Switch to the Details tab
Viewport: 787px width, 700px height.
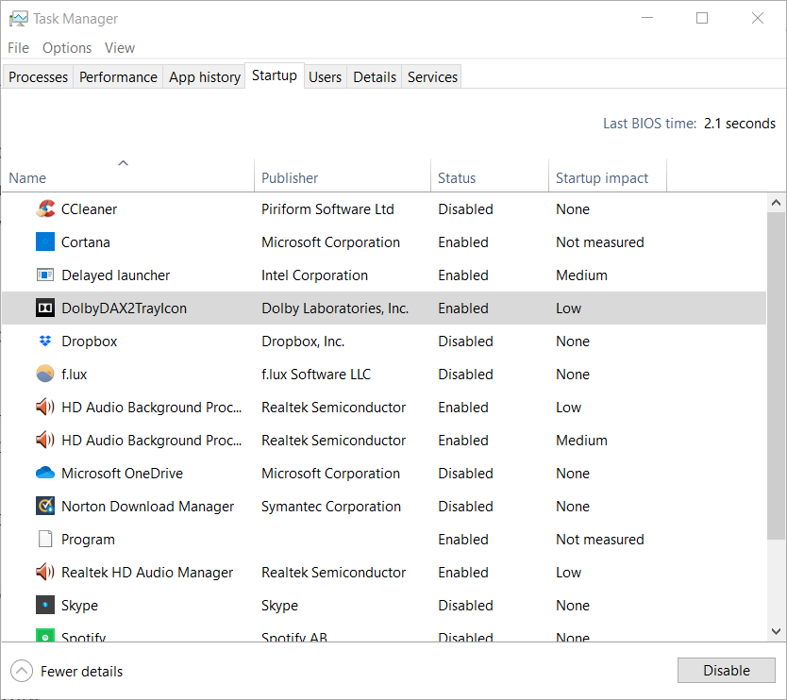coord(375,76)
